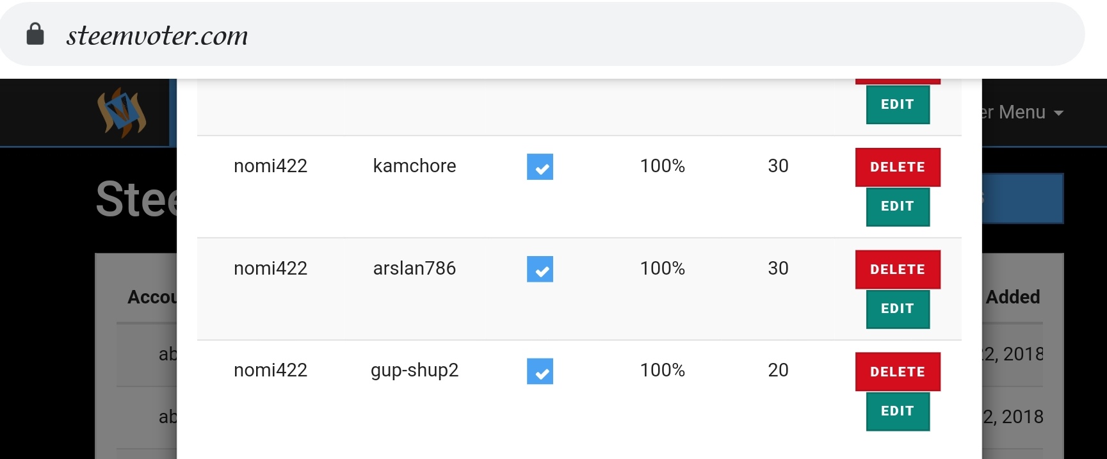Screen dimensions: 1107x459
Task: Click the Steemvoter flame logo
Action: (122, 113)
